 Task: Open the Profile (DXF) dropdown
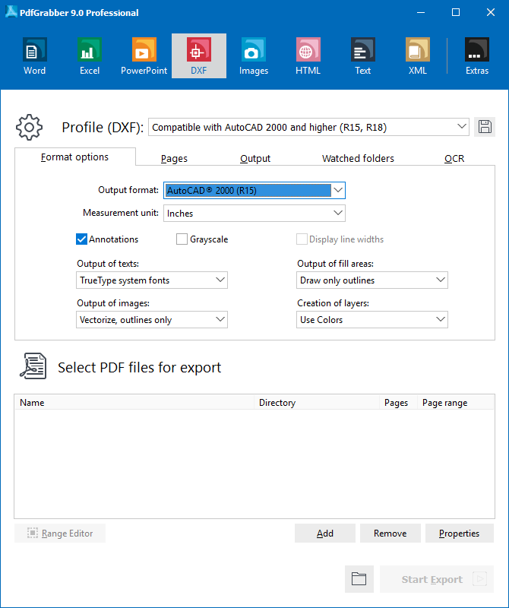(308, 127)
